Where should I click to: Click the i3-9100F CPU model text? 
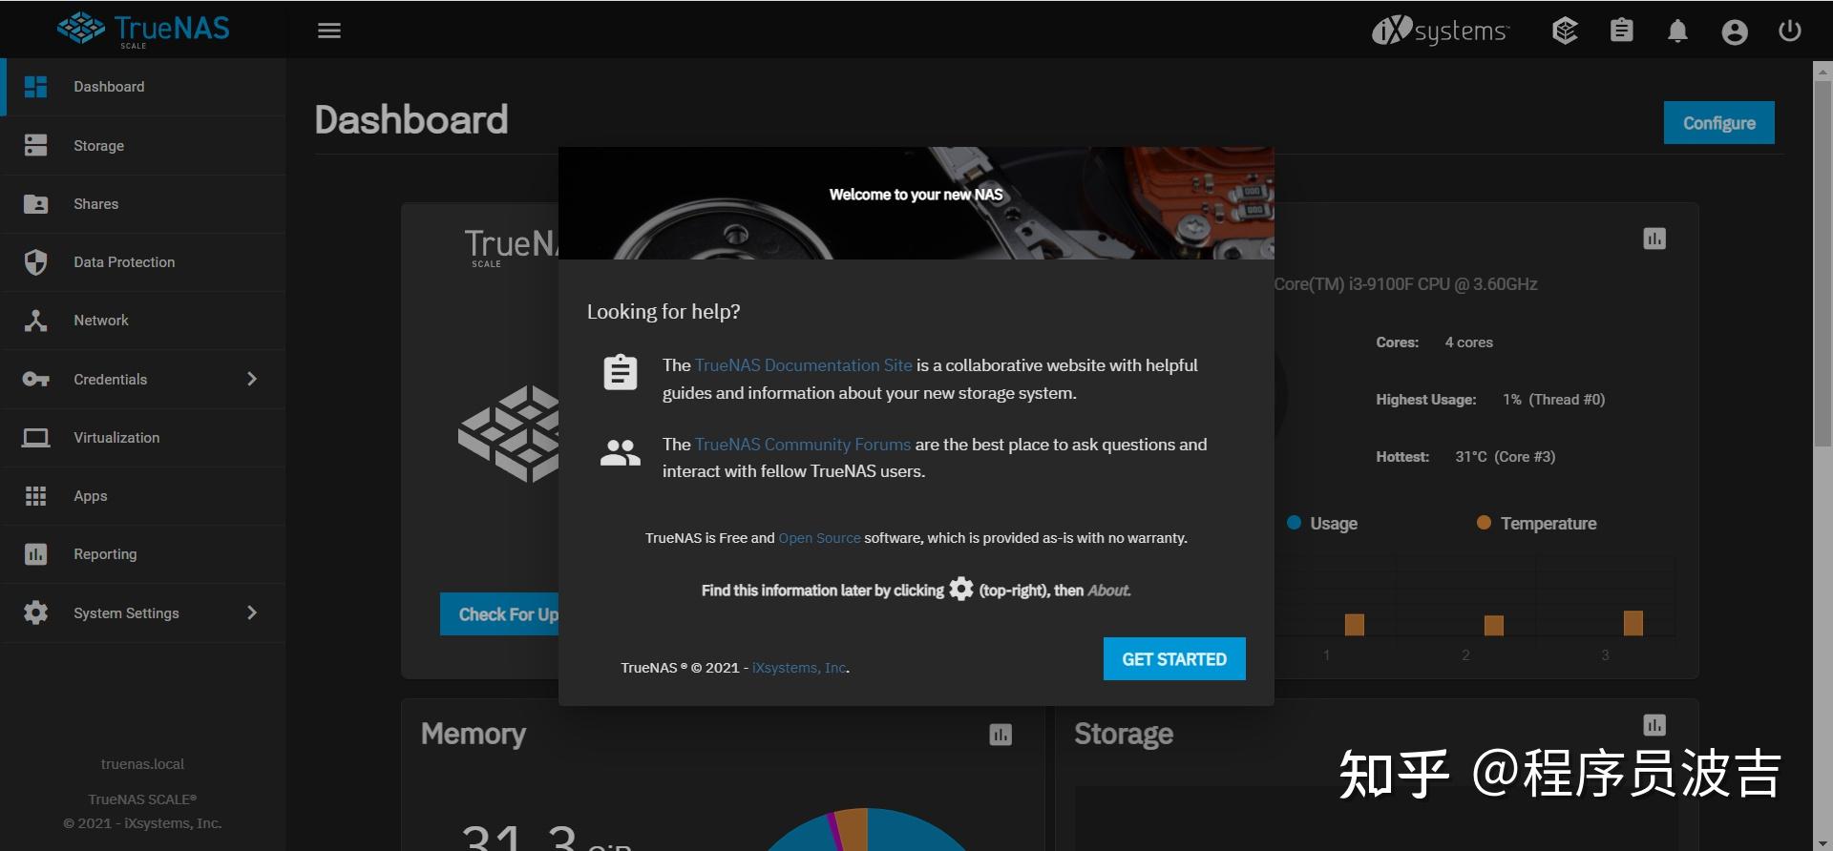pos(1405,284)
